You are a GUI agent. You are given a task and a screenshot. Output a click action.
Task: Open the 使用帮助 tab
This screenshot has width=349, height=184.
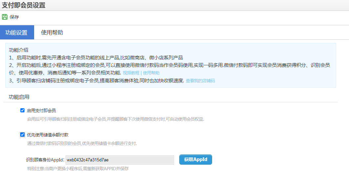pos(52,32)
